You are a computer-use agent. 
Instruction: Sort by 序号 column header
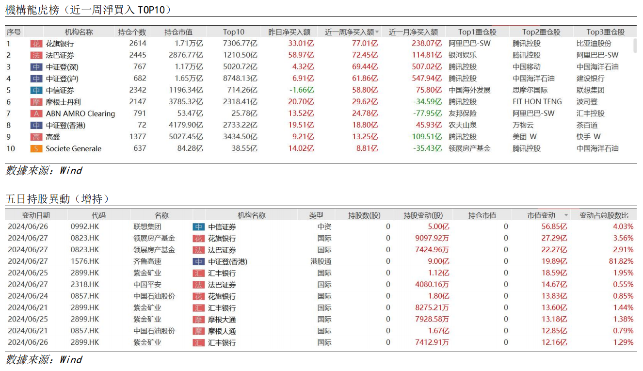pyautogui.click(x=14, y=32)
